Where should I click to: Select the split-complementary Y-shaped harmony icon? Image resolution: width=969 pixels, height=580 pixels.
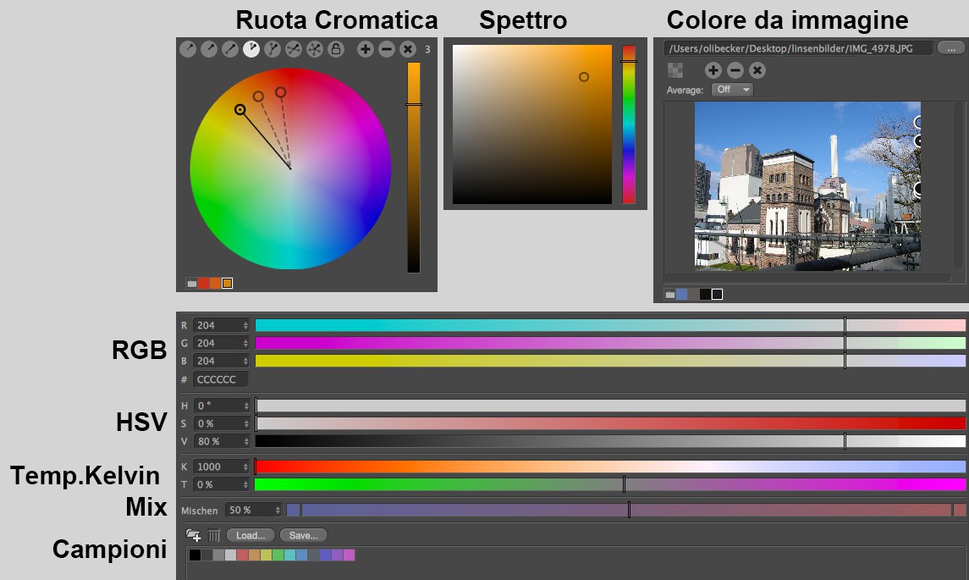272,49
